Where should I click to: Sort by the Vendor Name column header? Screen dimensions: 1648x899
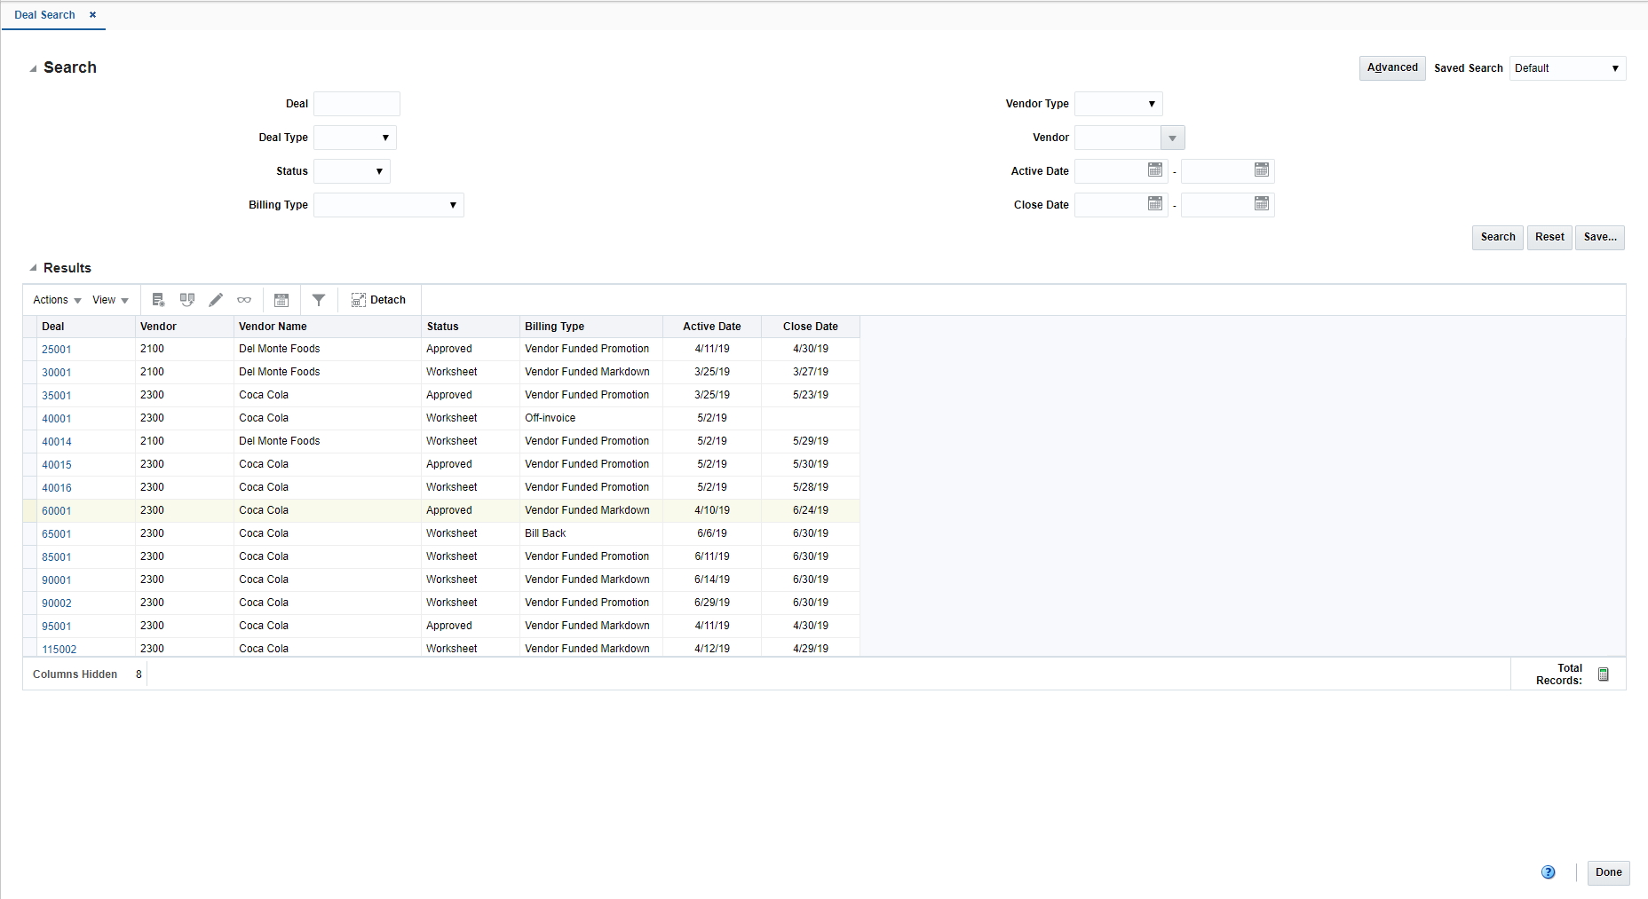pyautogui.click(x=328, y=327)
